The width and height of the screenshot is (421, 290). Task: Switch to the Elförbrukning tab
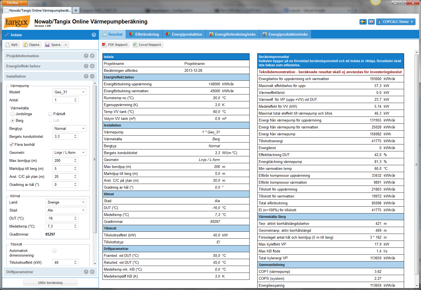(x=144, y=34)
